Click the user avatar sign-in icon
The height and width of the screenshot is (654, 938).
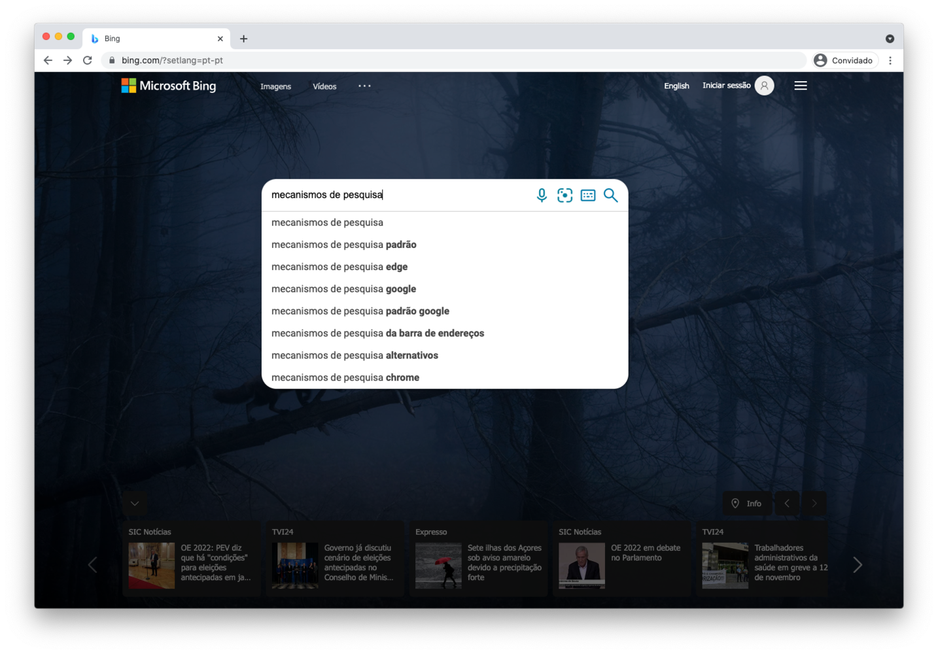click(x=764, y=86)
